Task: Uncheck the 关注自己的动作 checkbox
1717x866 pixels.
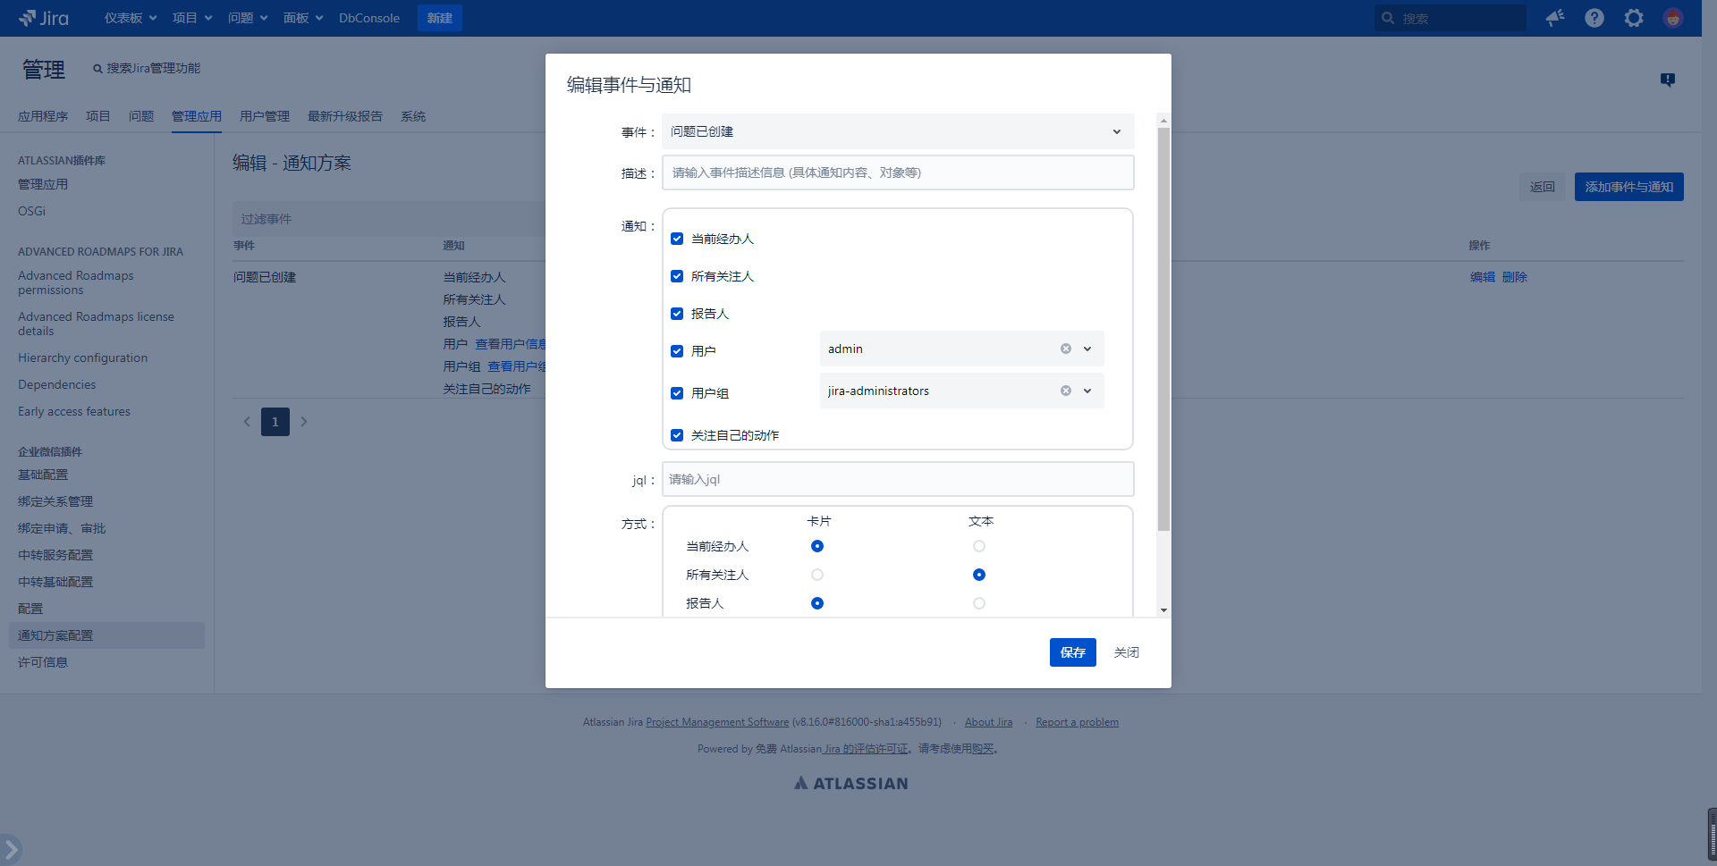Action: coord(677,435)
